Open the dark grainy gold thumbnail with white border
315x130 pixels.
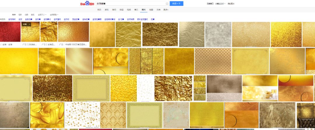click(160, 34)
